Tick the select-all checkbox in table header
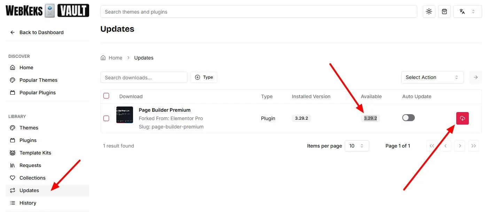The width and height of the screenshot is (489, 221). pyautogui.click(x=106, y=96)
